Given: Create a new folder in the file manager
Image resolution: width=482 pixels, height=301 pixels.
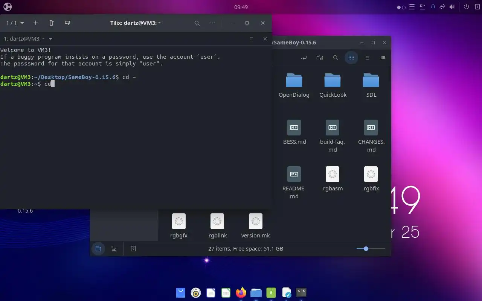Looking at the screenshot, I should pos(320,58).
